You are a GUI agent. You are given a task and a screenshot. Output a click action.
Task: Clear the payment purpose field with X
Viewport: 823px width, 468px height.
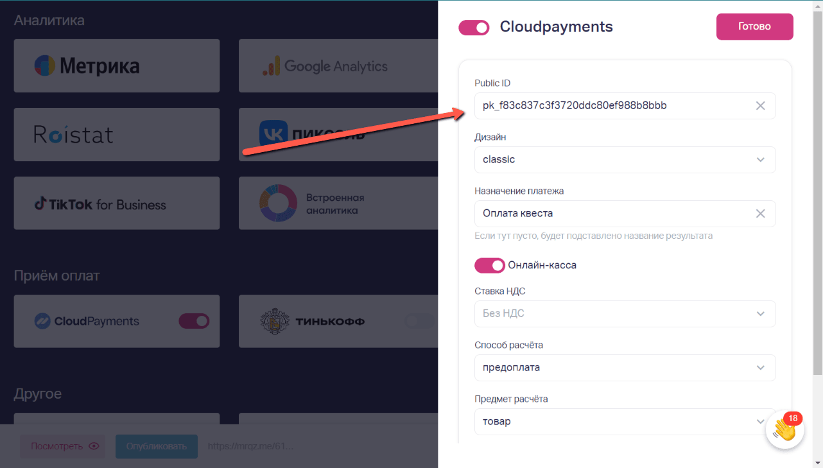pyautogui.click(x=760, y=214)
